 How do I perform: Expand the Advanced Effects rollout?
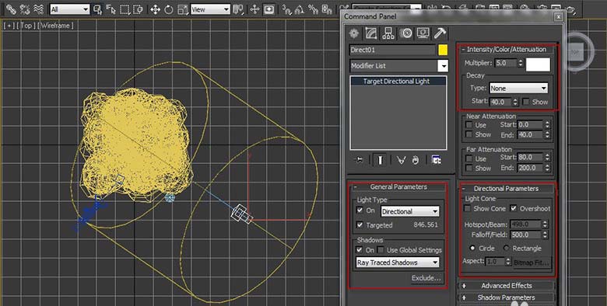click(x=507, y=286)
